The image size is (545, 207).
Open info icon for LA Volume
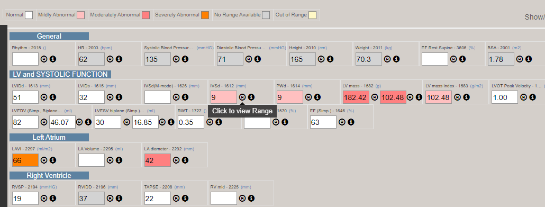point(119,160)
